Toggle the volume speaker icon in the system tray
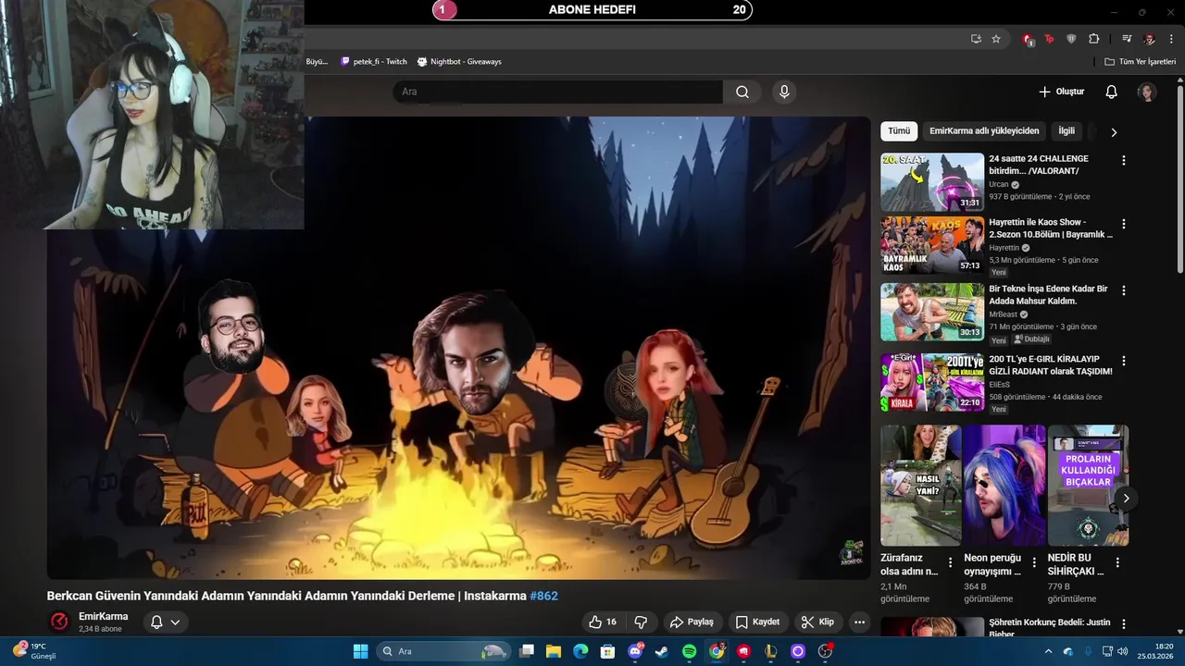 [x=1122, y=651]
